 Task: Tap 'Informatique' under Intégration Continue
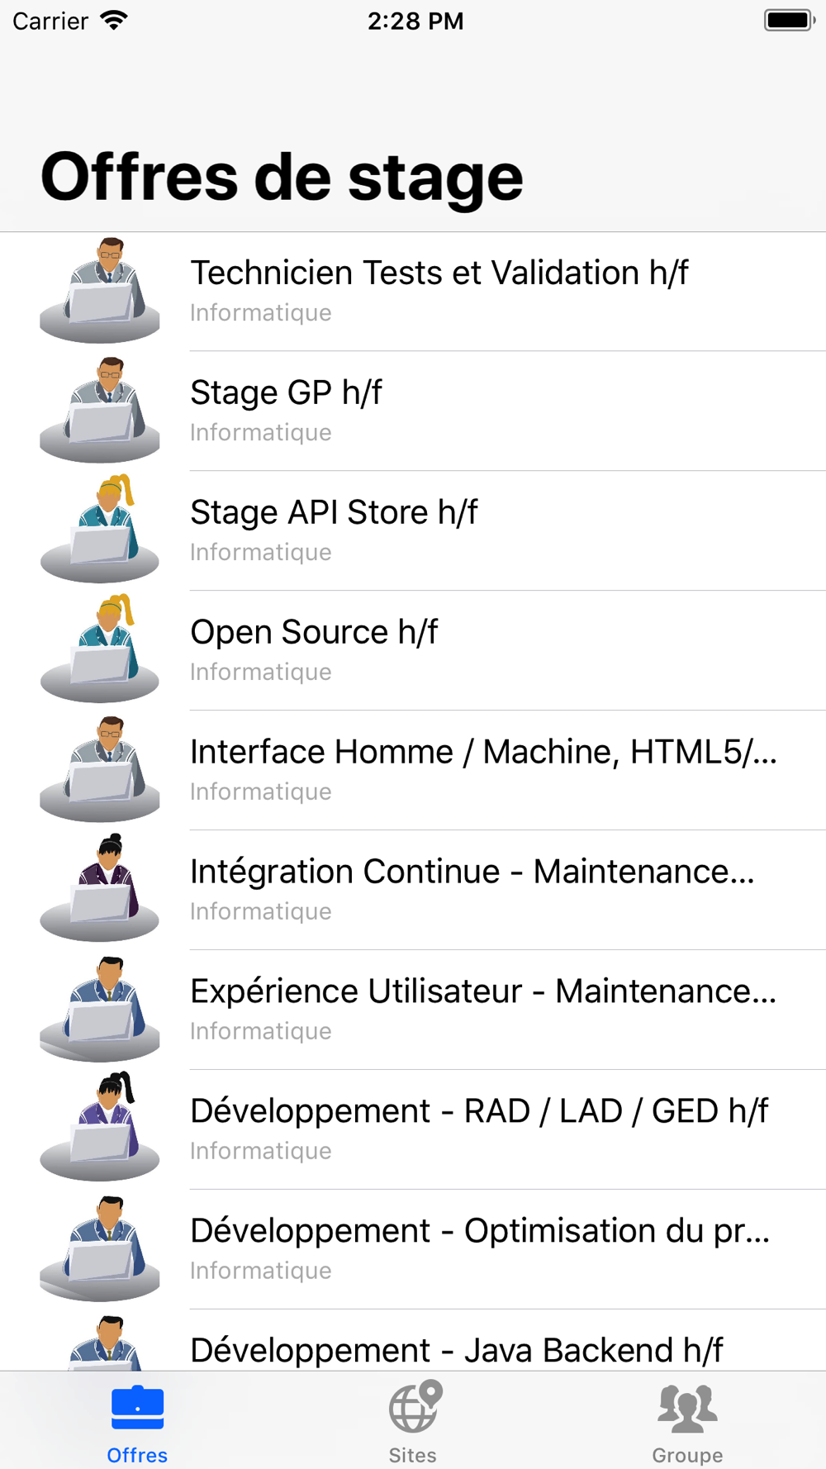[261, 912]
